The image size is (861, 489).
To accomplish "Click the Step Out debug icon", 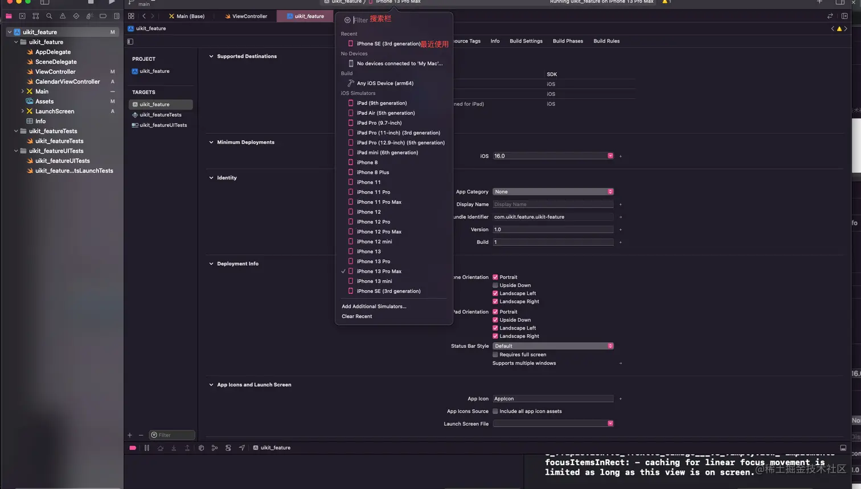I will (x=187, y=448).
